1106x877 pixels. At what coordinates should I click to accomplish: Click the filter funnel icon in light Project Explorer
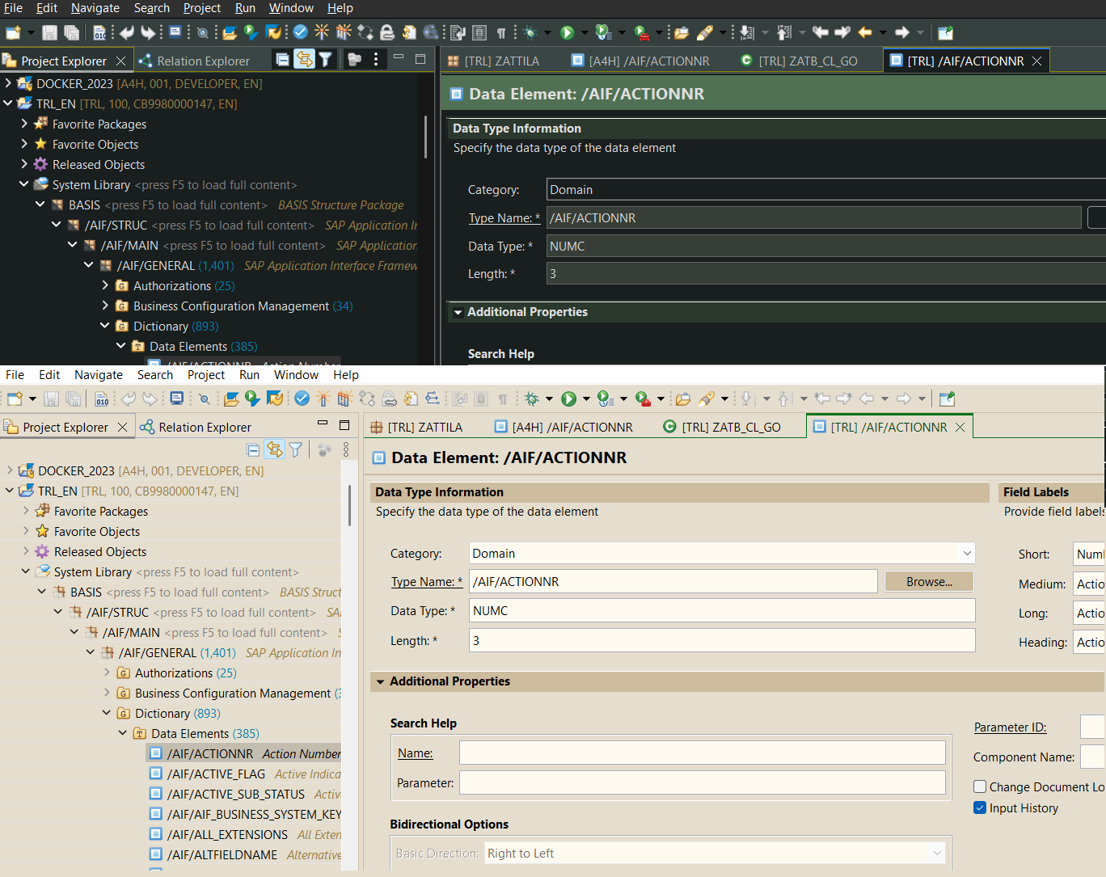click(296, 450)
